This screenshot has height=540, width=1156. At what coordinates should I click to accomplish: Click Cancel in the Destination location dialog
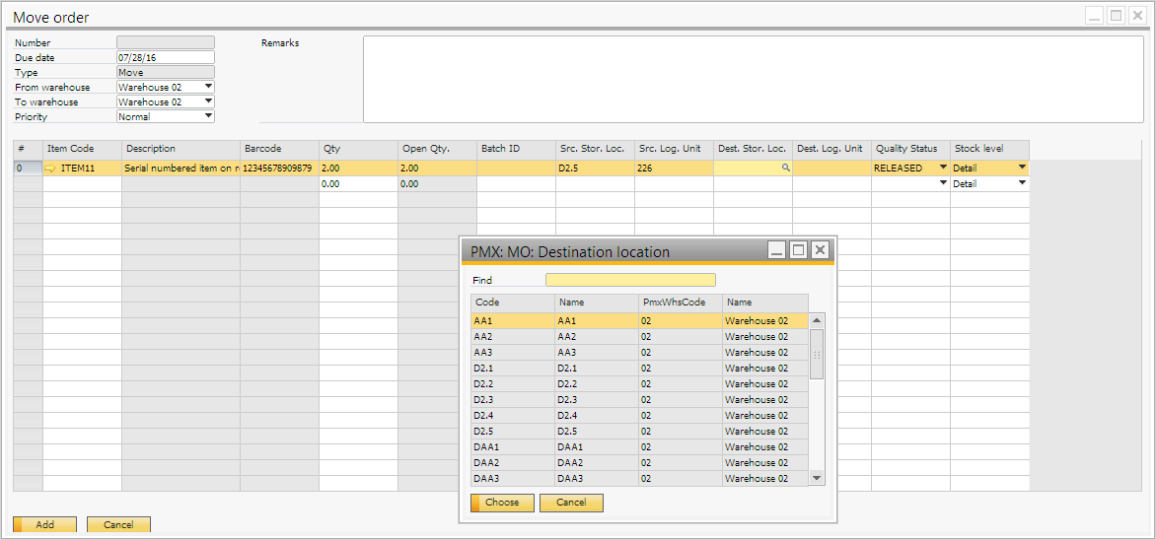point(571,503)
